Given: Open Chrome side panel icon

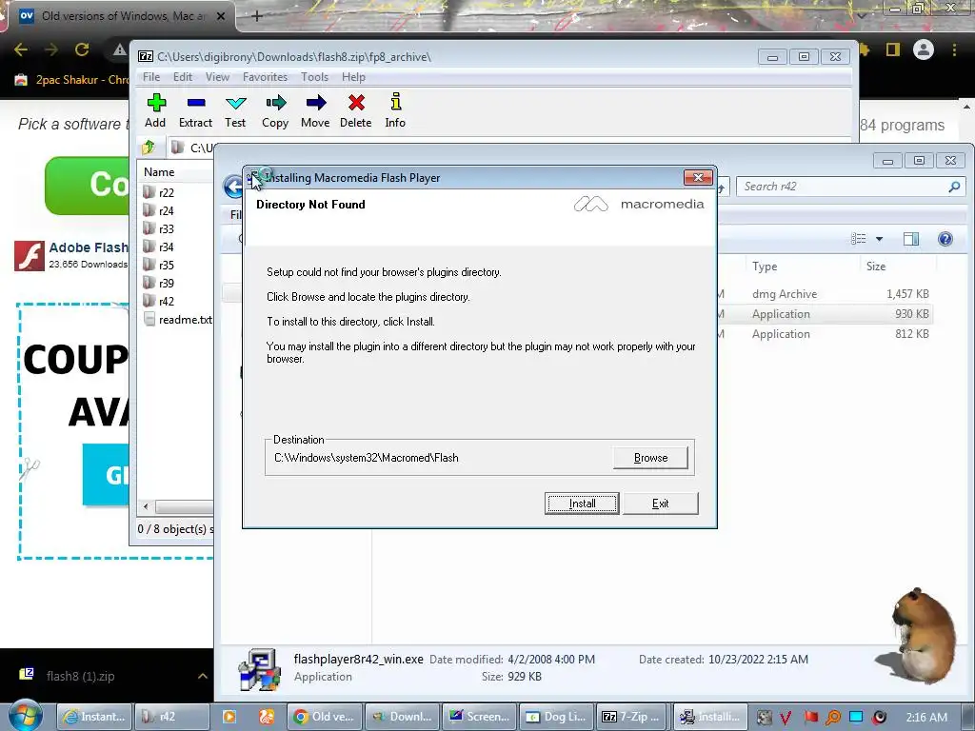Looking at the screenshot, I should [x=893, y=49].
